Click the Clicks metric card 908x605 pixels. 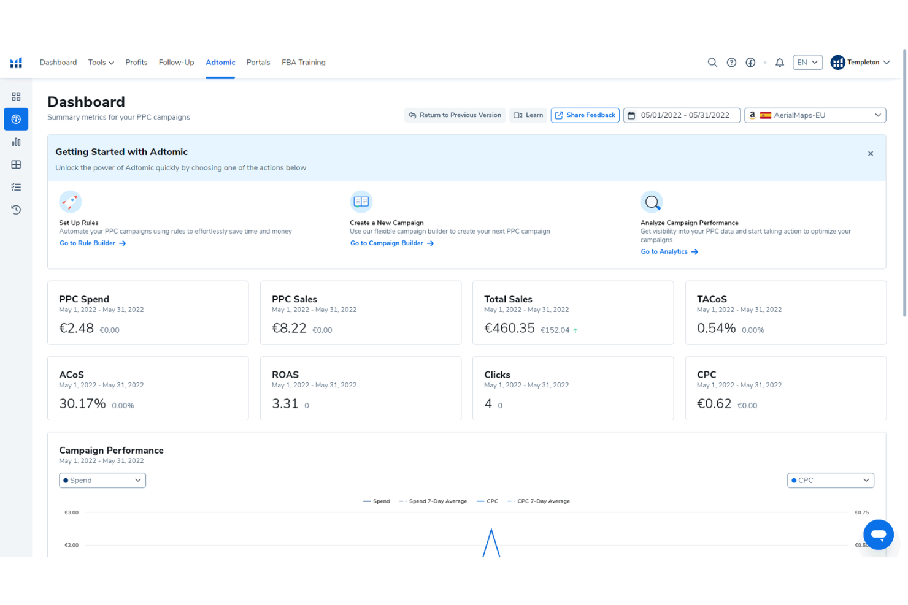pyautogui.click(x=573, y=389)
